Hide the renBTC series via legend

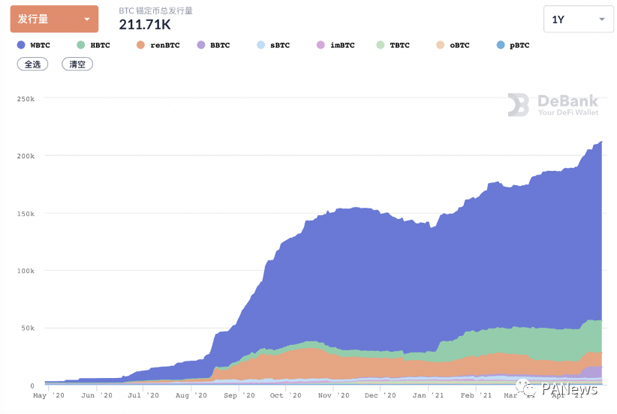(140, 45)
